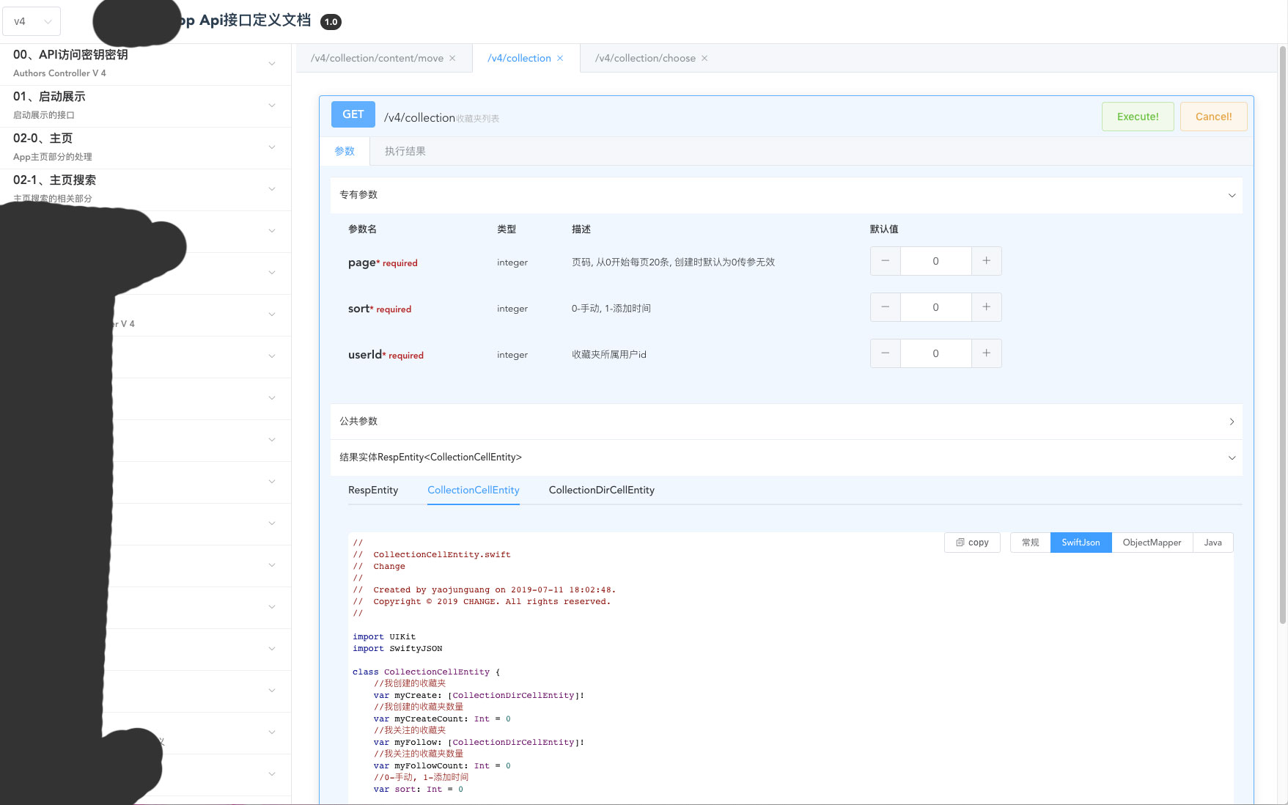Viewport: 1288px width, 805px height.
Task: Close the /v4/collection/choose tab
Action: pos(704,59)
